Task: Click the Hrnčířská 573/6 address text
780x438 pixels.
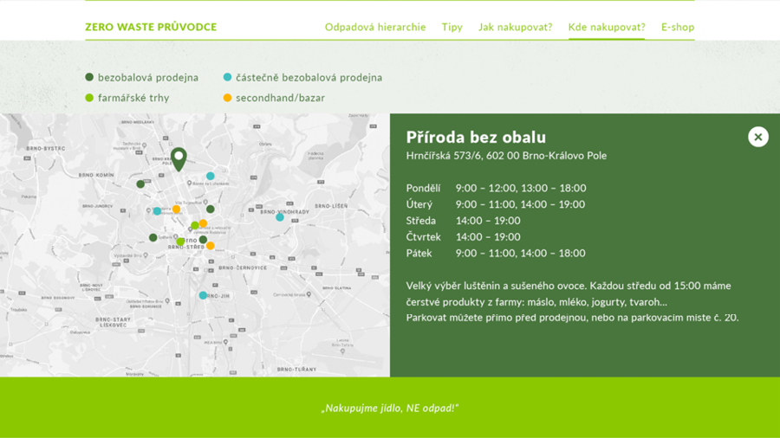Action: (506, 156)
